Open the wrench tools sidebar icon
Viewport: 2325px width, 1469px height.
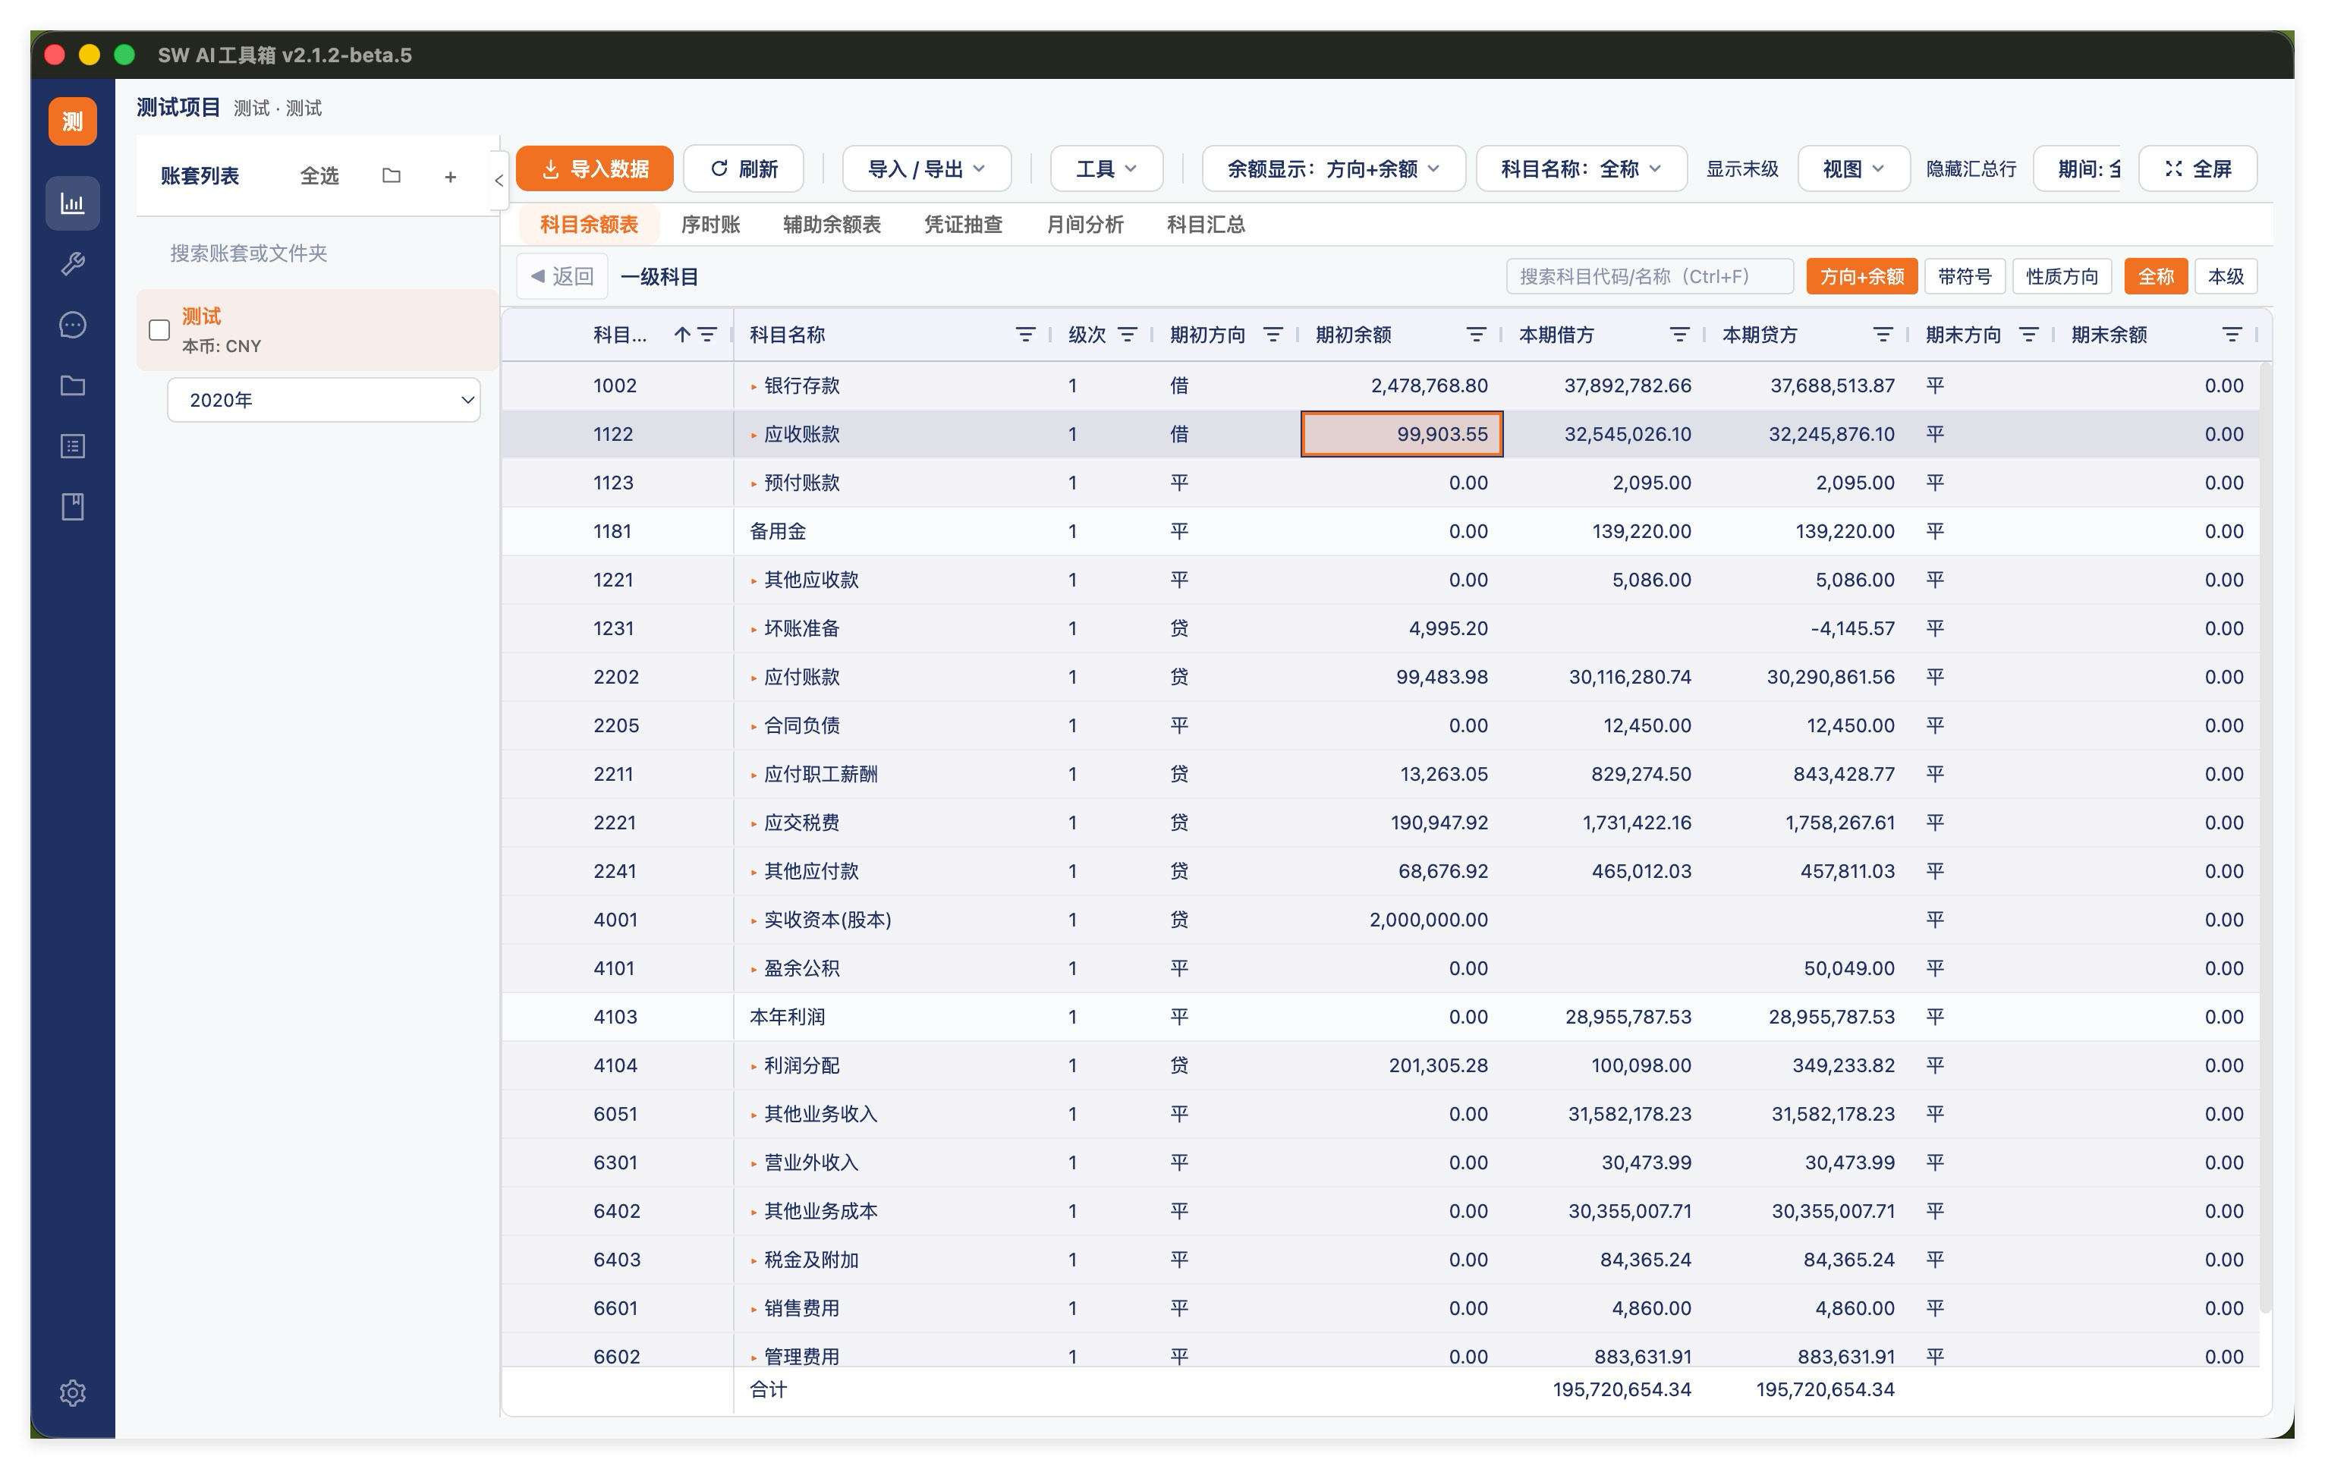tap(72, 265)
